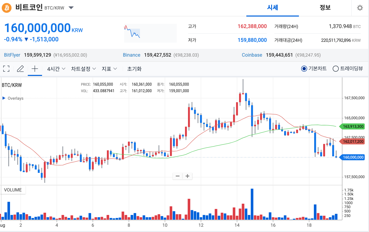Expand the 지표 indicators dropdown

click(x=109, y=69)
